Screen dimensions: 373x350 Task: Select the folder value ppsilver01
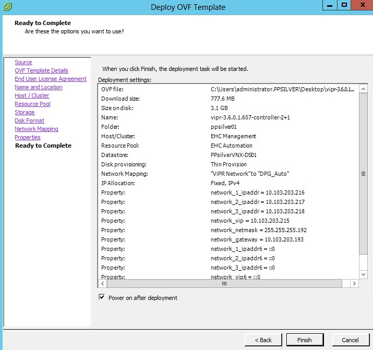[224, 127]
